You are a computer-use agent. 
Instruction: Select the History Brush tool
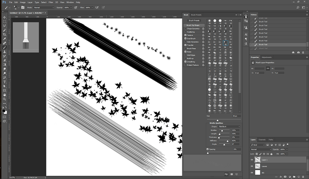4,56
